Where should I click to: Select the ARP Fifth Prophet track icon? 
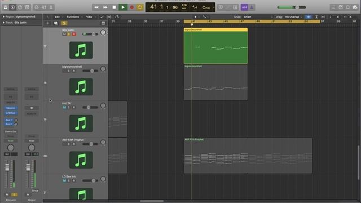click(81, 160)
